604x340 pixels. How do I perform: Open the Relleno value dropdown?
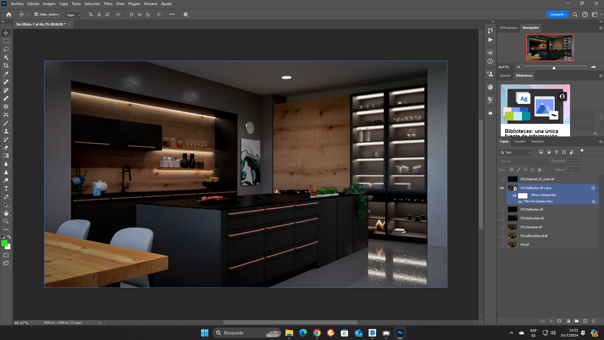pos(581,170)
